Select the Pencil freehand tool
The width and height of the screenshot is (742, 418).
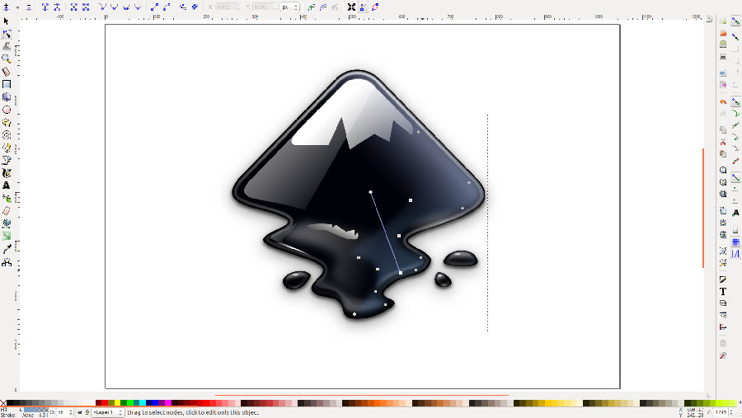pos(6,148)
